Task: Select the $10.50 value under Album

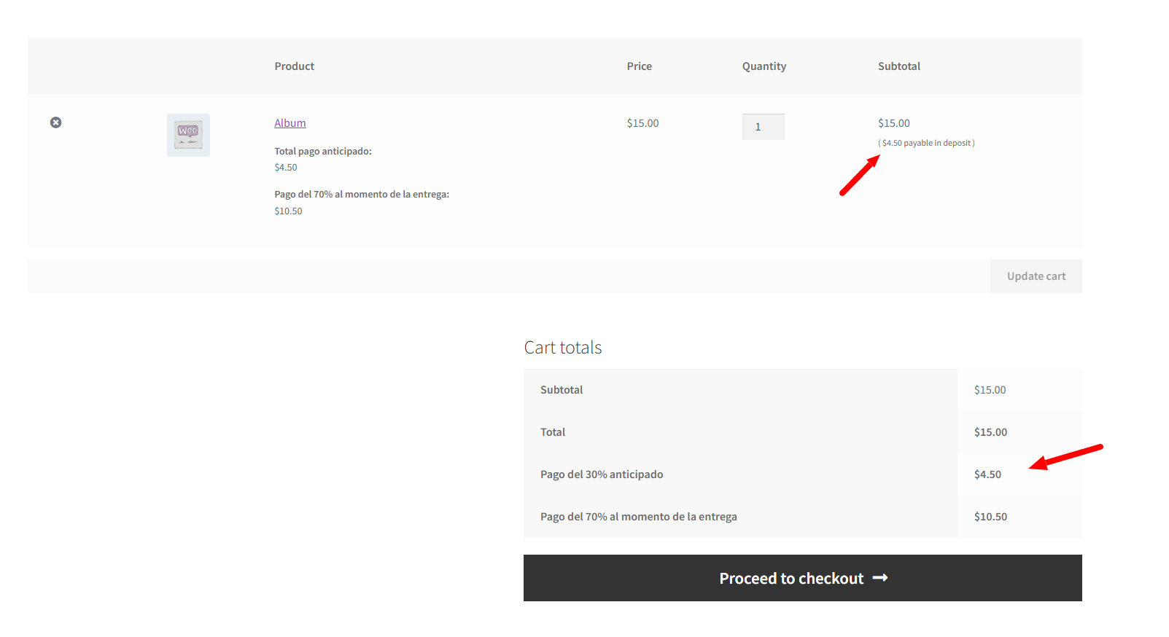Action: (288, 211)
